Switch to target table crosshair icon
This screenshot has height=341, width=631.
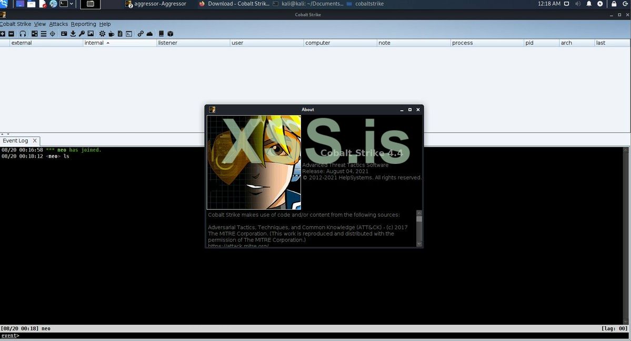click(x=52, y=34)
